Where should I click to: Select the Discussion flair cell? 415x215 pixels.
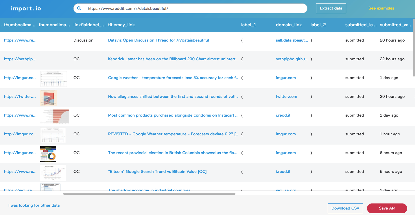(x=83, y=40)
